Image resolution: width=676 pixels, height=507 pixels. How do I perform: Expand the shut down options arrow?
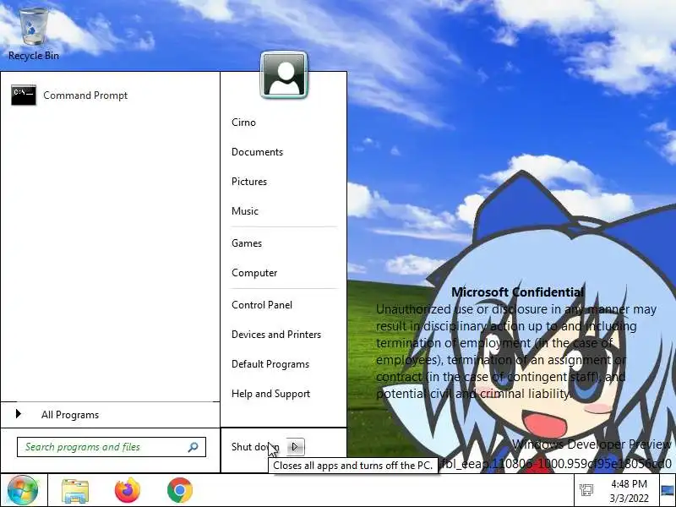pyautogui.click(x=295, y=447)
